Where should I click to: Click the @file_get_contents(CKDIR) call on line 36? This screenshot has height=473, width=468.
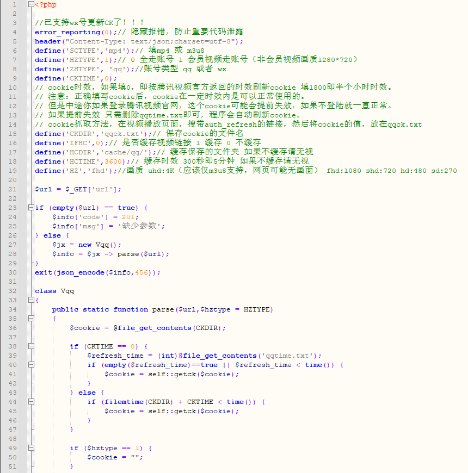[x=168, y=328]
